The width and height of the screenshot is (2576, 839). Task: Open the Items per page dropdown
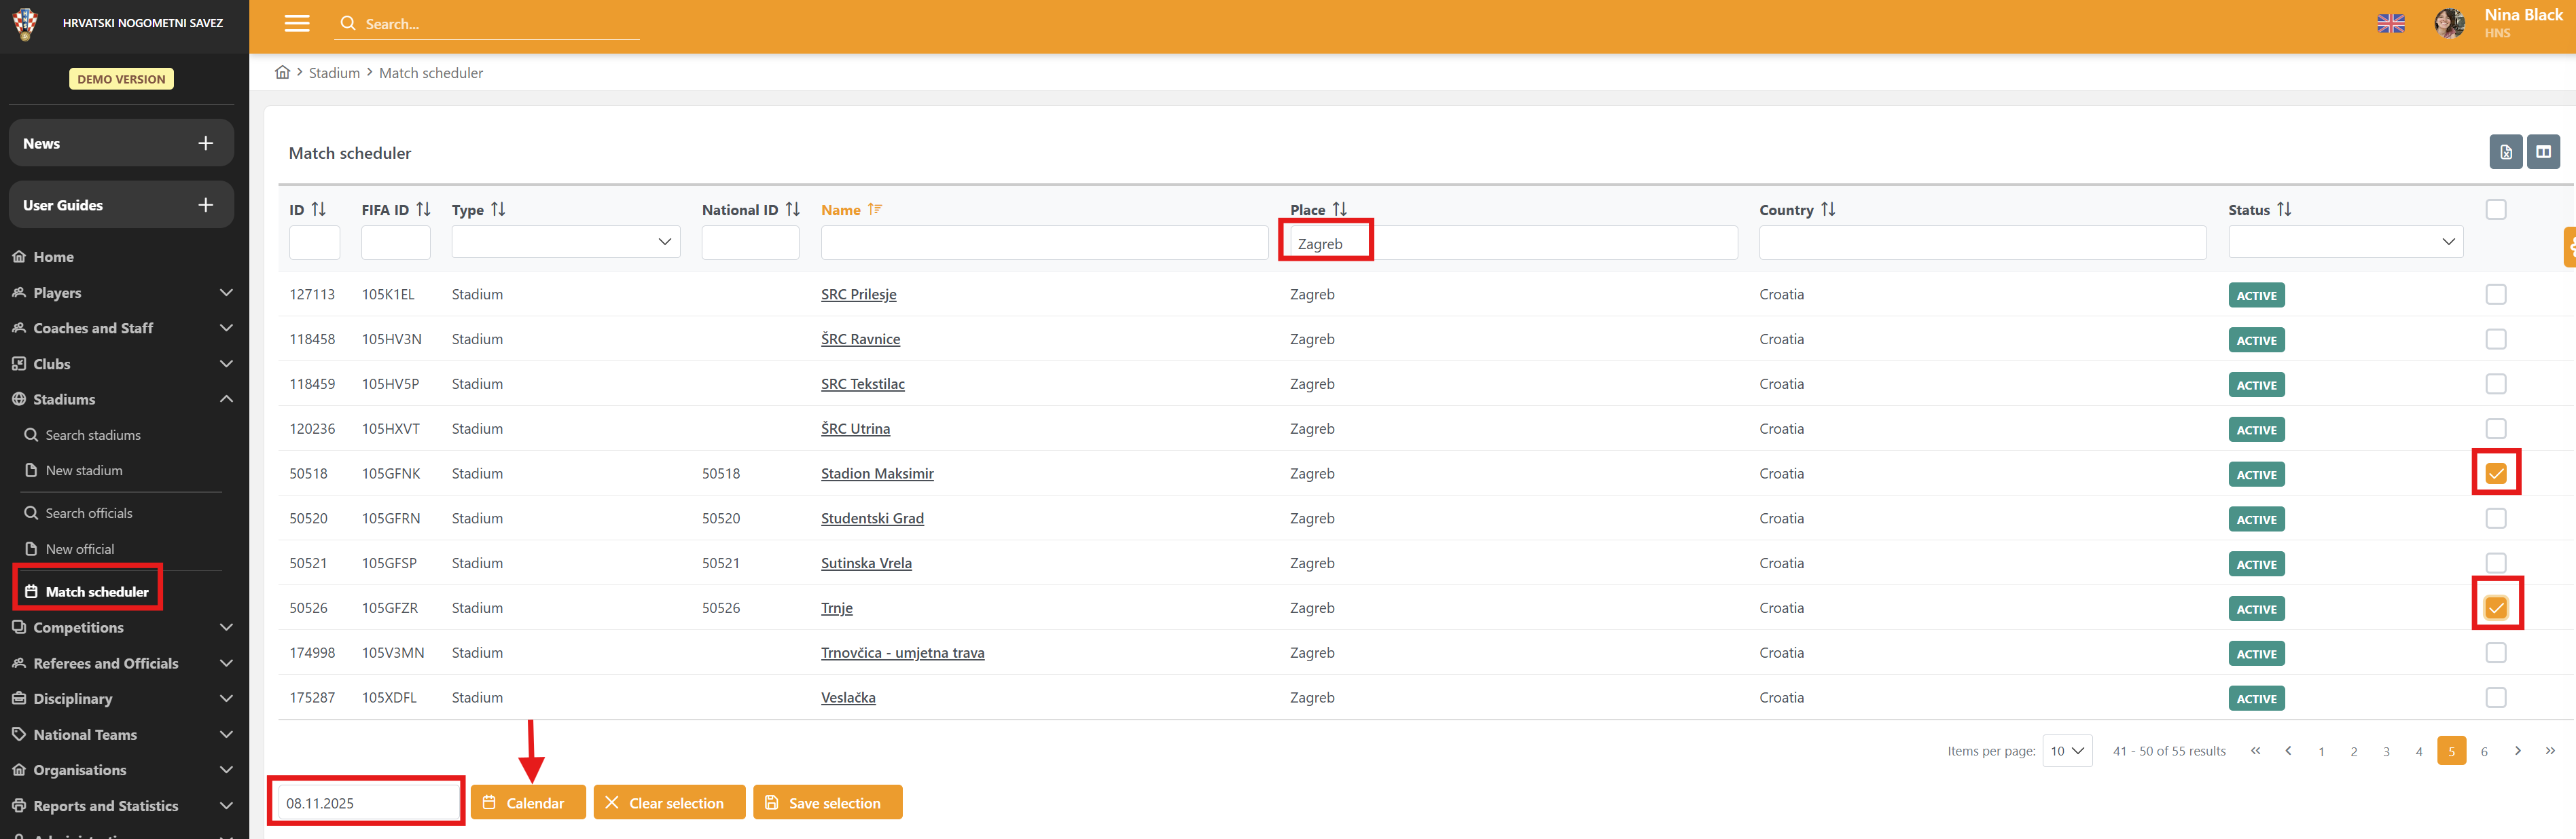click(2066, 750)
